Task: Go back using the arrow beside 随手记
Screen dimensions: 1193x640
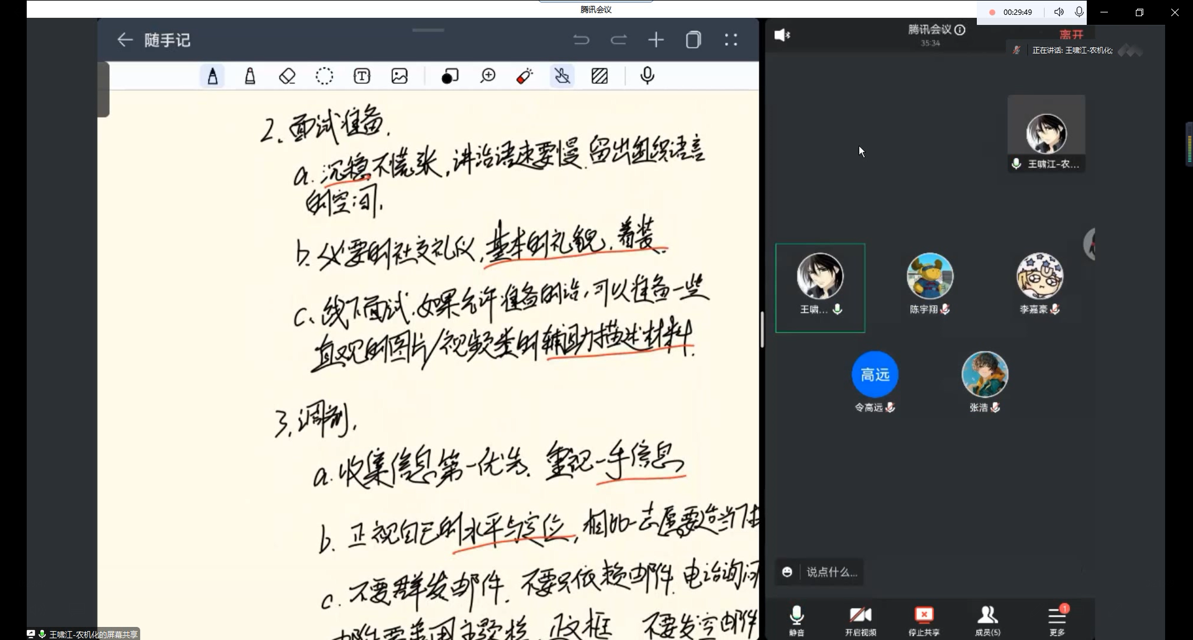Action: pos(125,40)
